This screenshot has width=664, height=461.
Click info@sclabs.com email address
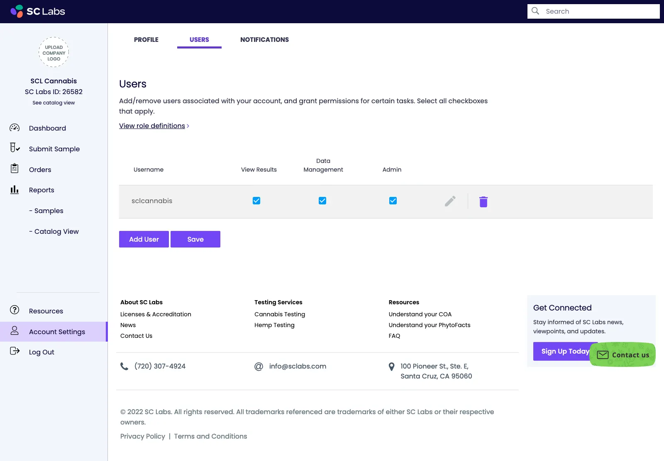(298, 366)
